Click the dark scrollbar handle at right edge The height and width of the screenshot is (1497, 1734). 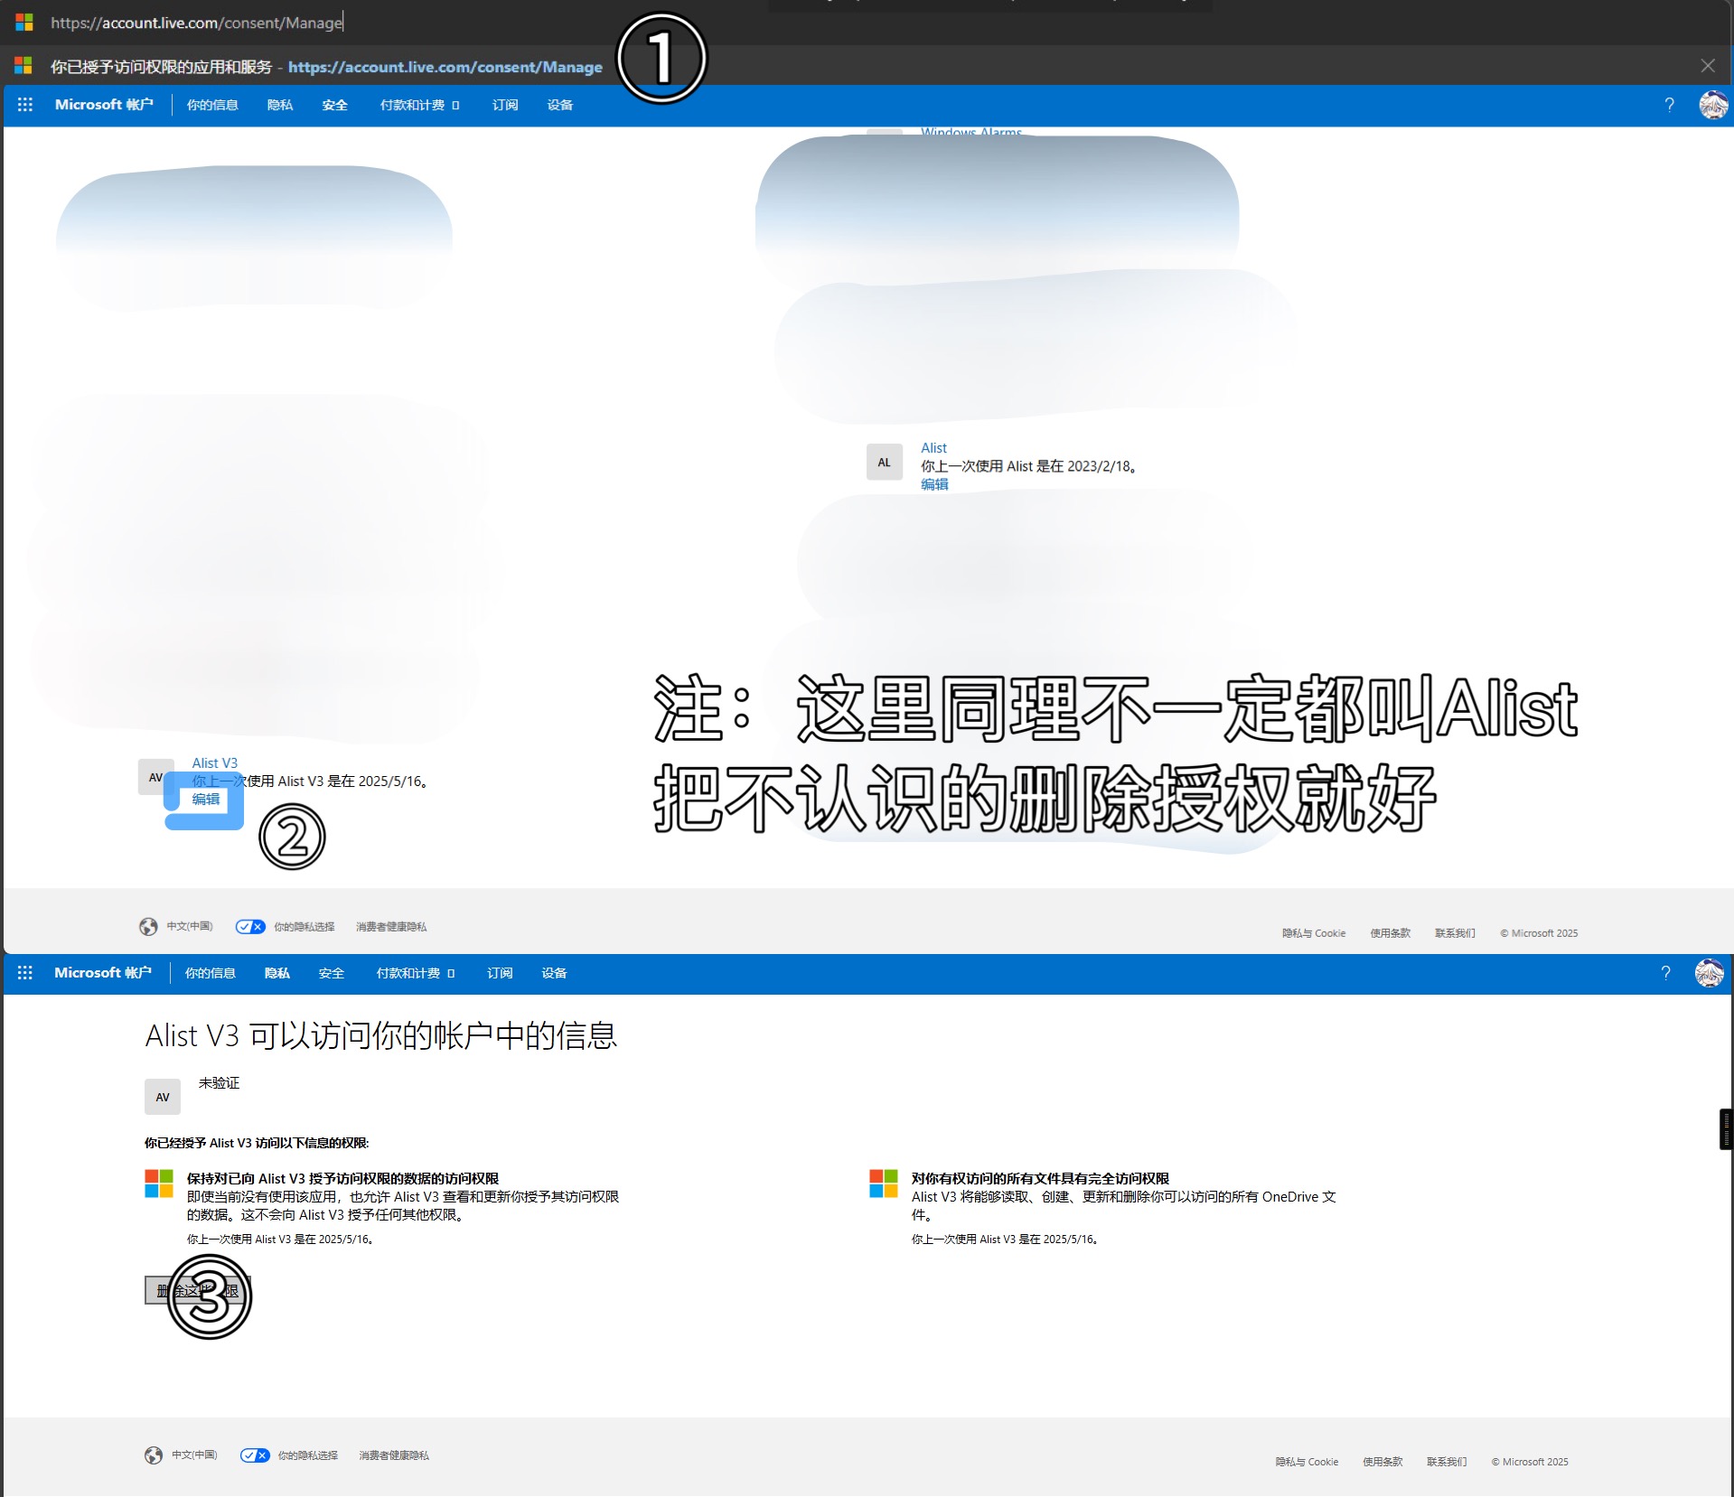[x=1726, y=1129]
